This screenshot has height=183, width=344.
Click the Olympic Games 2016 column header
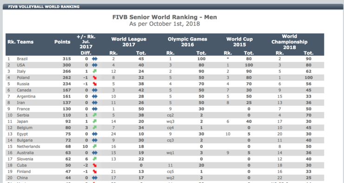pos(187,42)
